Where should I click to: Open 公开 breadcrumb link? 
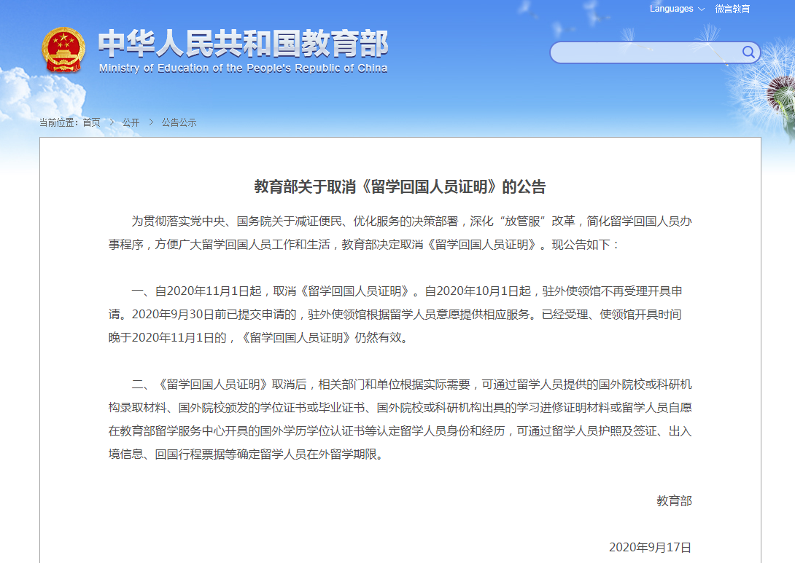(131, 122)
